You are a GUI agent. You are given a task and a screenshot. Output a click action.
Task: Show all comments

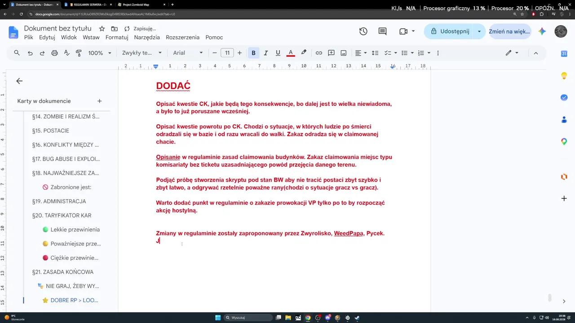click(382, 31)
